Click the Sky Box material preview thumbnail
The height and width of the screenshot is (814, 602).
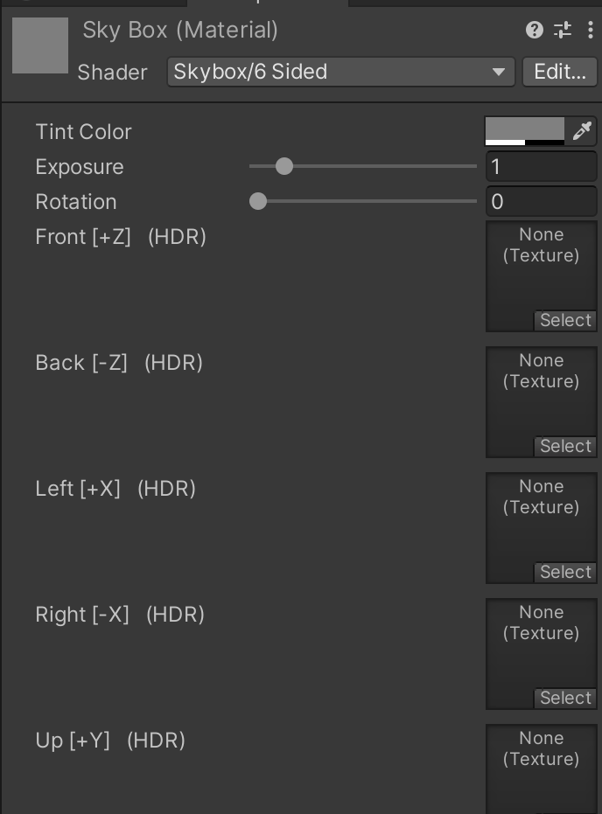39,45
